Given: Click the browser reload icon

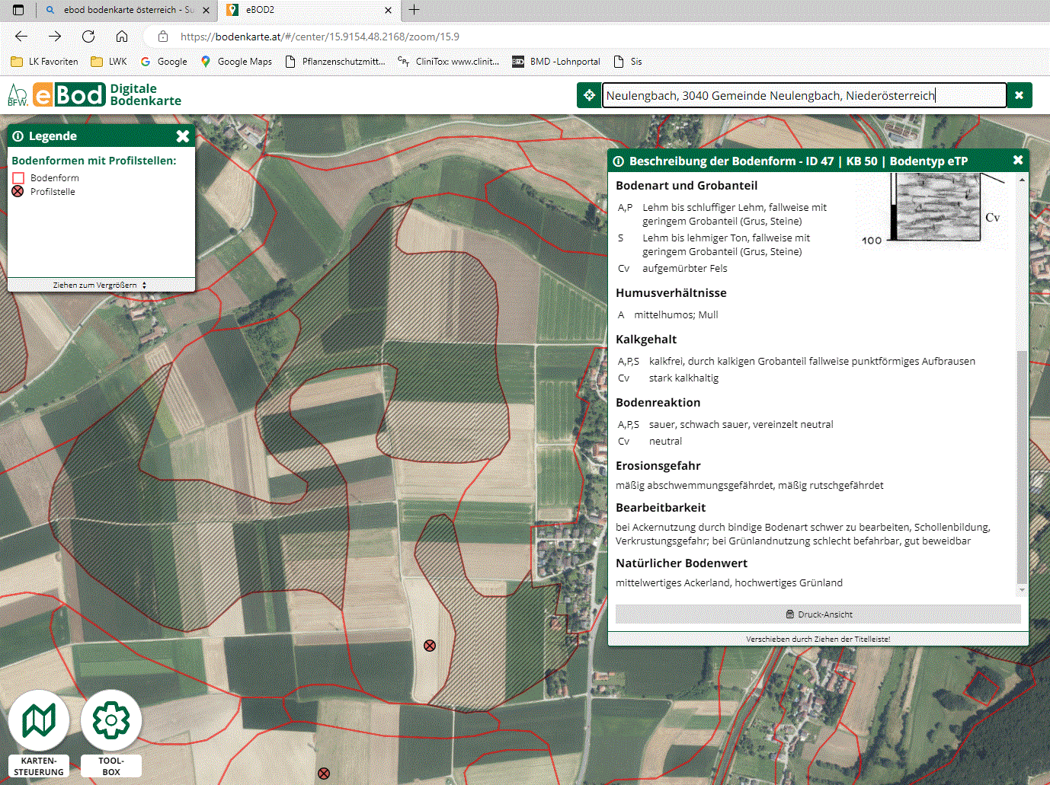Looking at the screenshot, I should [x=88, y=37].
